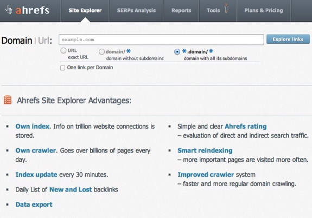The height and width of the screenshot is (218, 312).
Task: Click text 'more important pages are visited more often'
Action: tap(246, 160)
